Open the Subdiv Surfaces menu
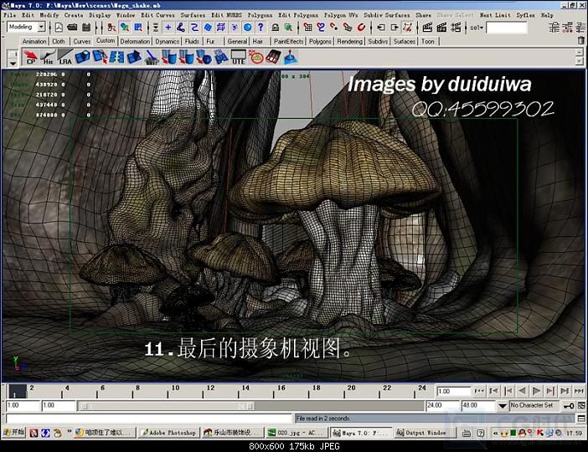The height and width of the screenshot is (452, 588). click(387, 15)
